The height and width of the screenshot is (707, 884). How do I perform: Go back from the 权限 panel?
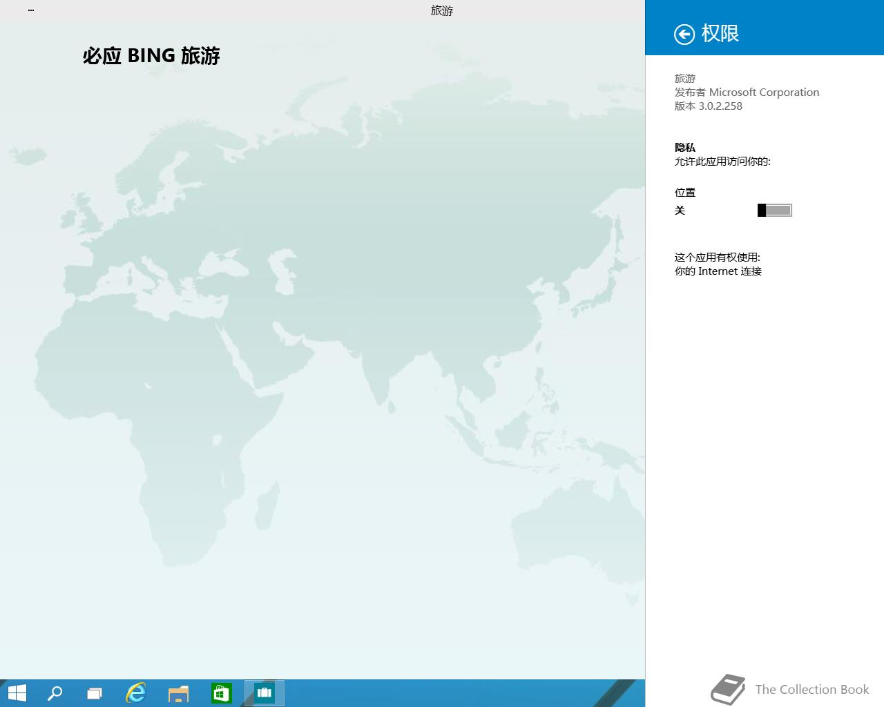point(684,34)
